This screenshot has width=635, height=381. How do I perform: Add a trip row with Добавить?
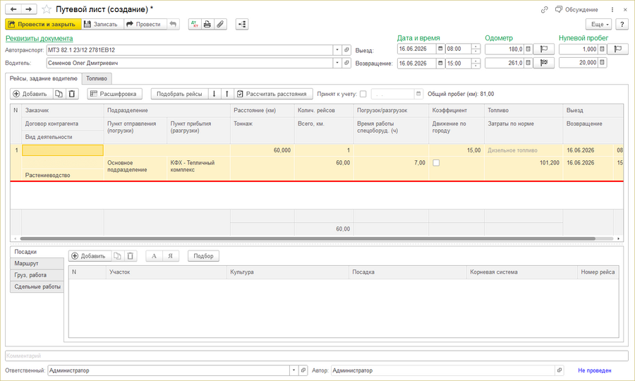(x=31, y=94)
